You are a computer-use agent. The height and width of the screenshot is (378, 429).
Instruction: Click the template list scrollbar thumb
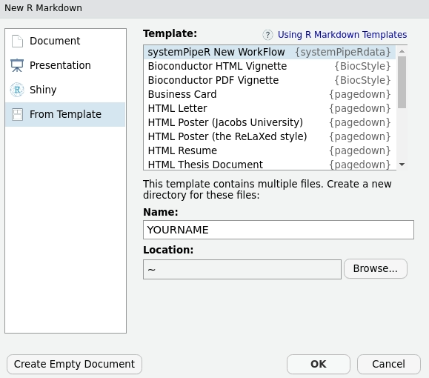click(x=402, y=82)
